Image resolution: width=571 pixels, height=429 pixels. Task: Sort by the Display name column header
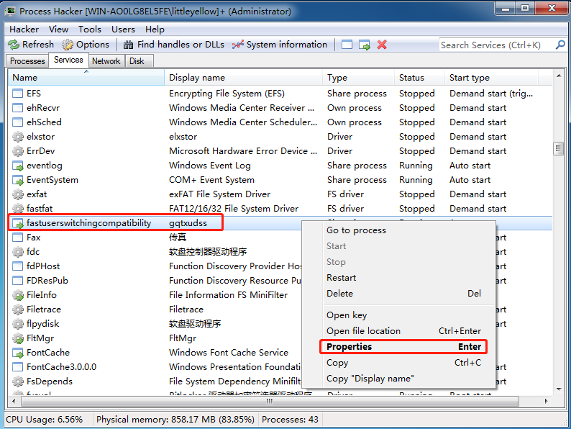click(x=243, y=78)
